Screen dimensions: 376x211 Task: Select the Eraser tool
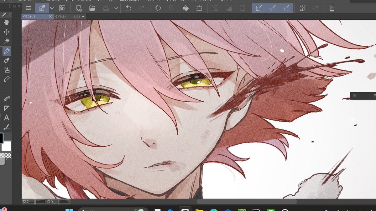tap(7, 61)
